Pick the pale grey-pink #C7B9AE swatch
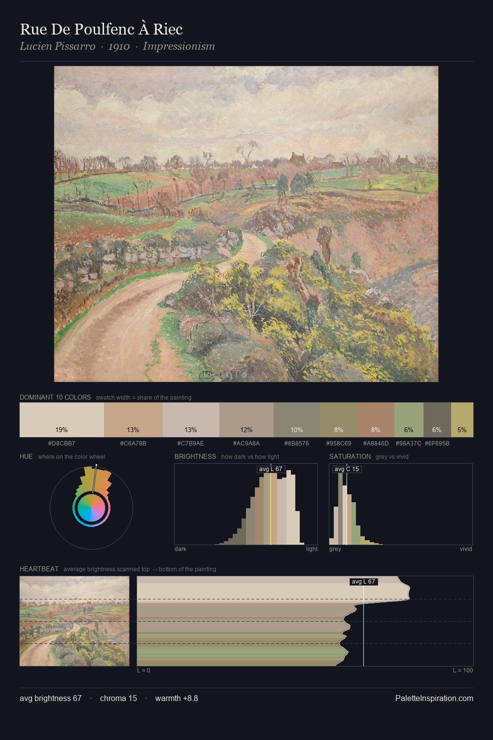Screen dimensions: 493x740 click(191, 420)
